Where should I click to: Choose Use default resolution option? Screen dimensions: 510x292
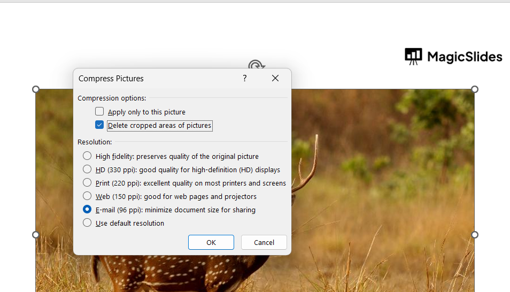(87, 223)
